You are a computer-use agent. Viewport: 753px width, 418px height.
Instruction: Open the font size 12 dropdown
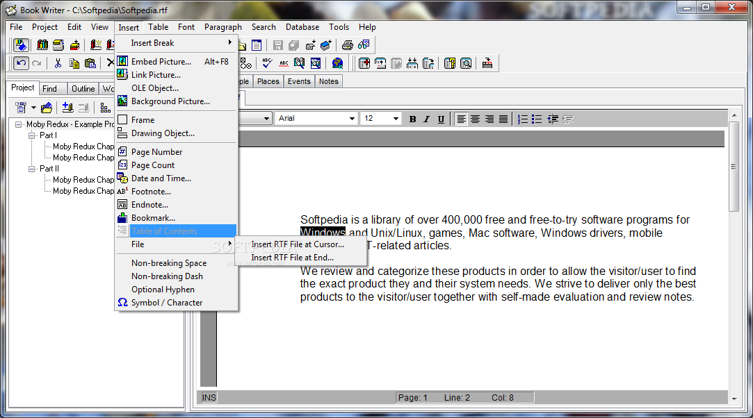tap(396, 119)
